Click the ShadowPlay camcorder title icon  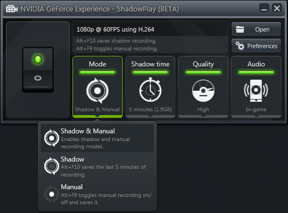(x=12, y=9)
